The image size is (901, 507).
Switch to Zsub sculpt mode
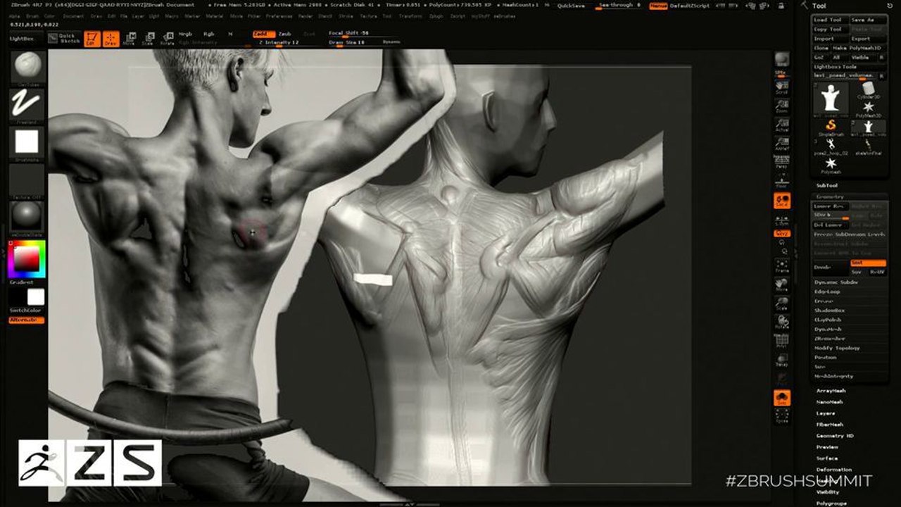(284, 34)
